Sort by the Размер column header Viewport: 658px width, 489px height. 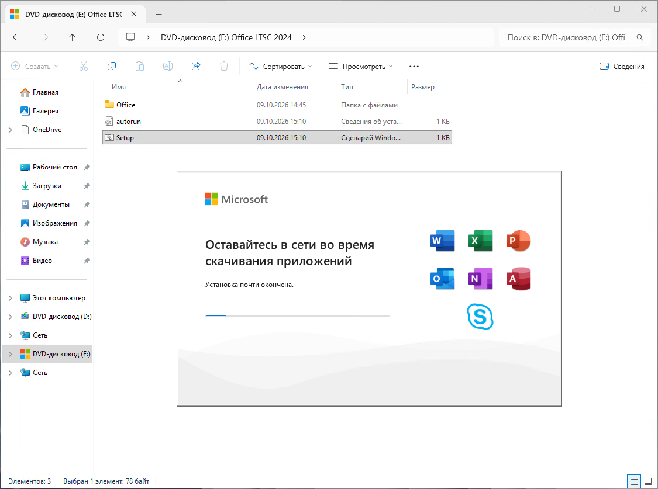click(422, 87)
